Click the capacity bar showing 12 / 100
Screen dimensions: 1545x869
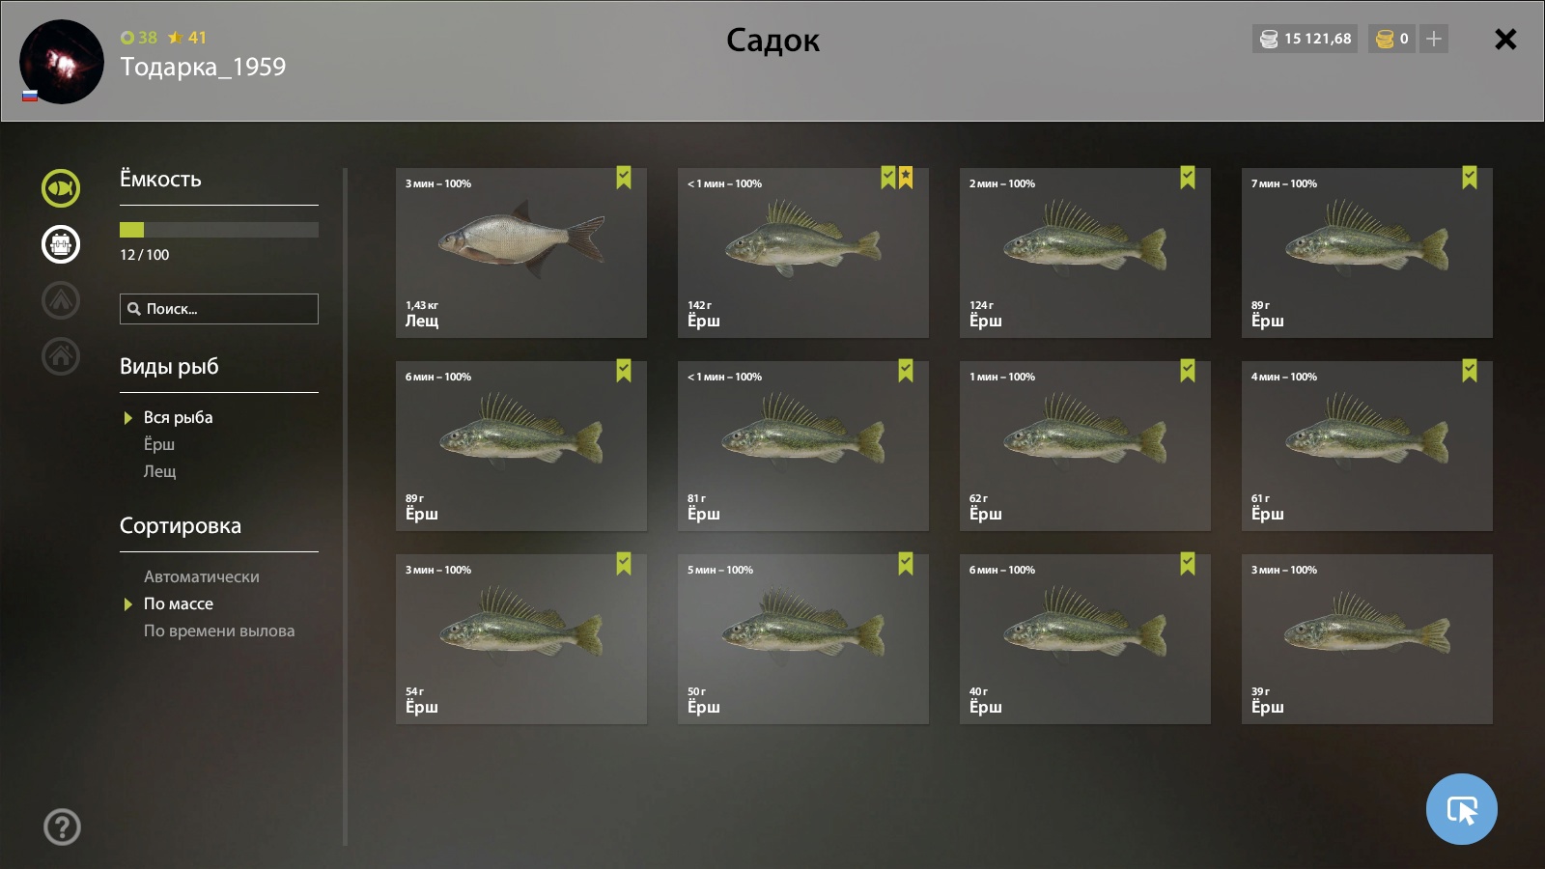(x=219, y=230)
